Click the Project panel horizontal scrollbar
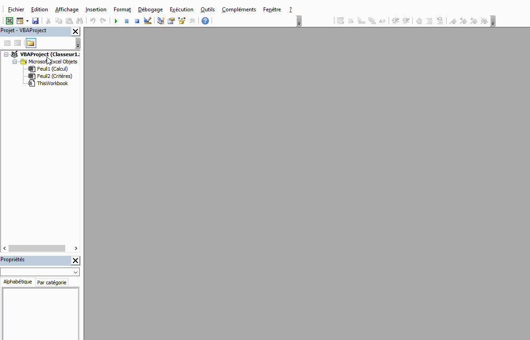Screen dimensions: 530x340 point(37,248)
